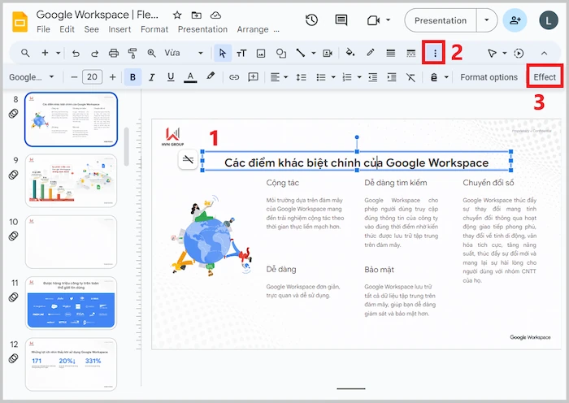The image size is (569, 403).
Task: Click the zoom magnifier tool
Action: [x=152, y=54]
